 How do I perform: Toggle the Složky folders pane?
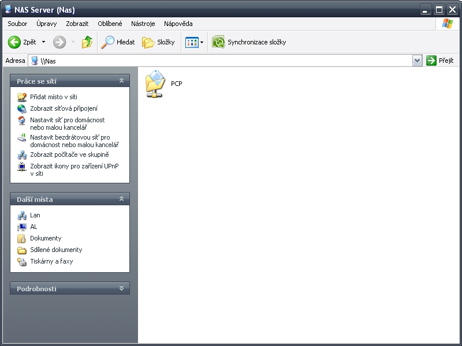pyautogui.click(x=158, y=42)
